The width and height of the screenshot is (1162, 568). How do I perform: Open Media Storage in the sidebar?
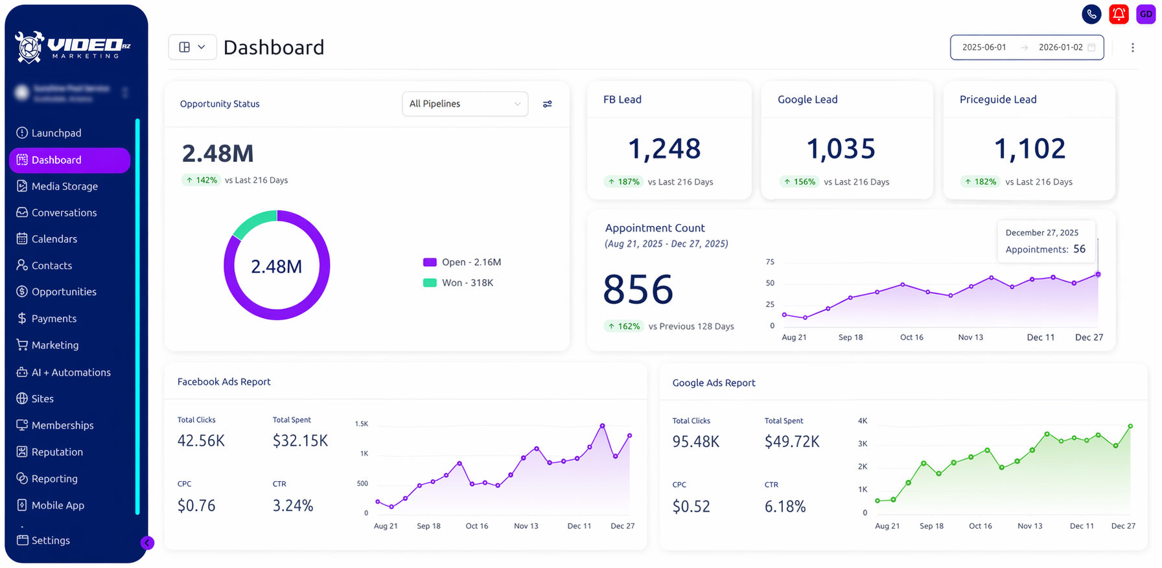coord(70,186)
